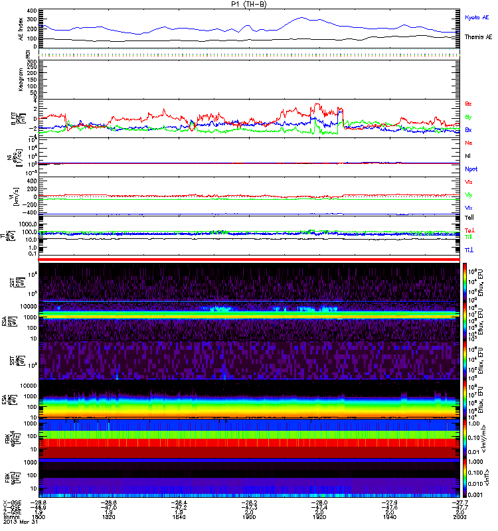
Task: Click the "<|mV/m|>" colorbar unit label
Action: (x=485, y=439)
